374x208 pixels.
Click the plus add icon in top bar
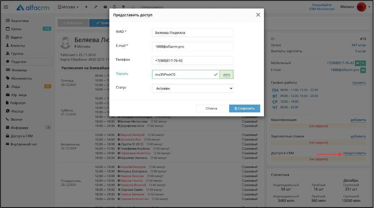86,7
